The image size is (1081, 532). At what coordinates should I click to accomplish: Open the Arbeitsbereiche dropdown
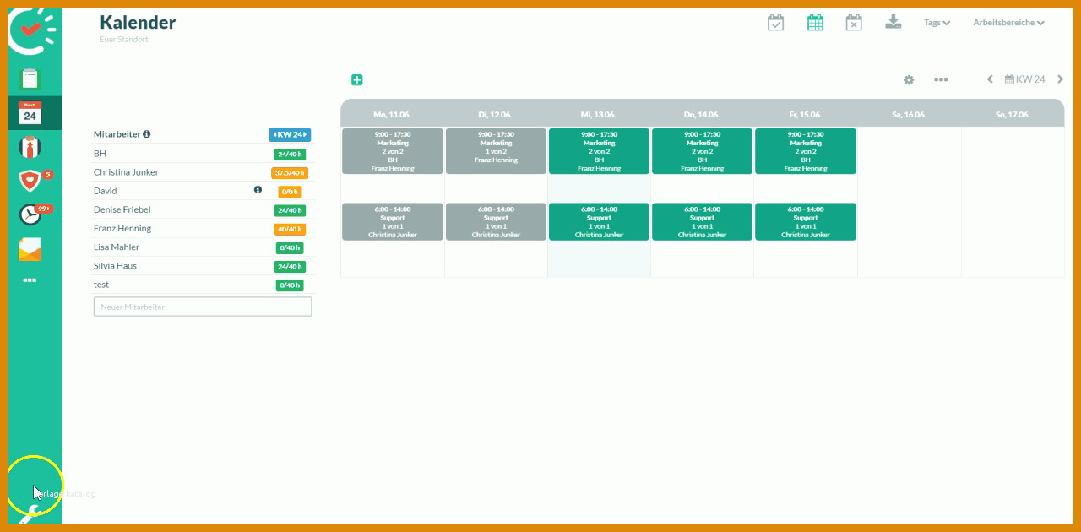coord(1008,23)
